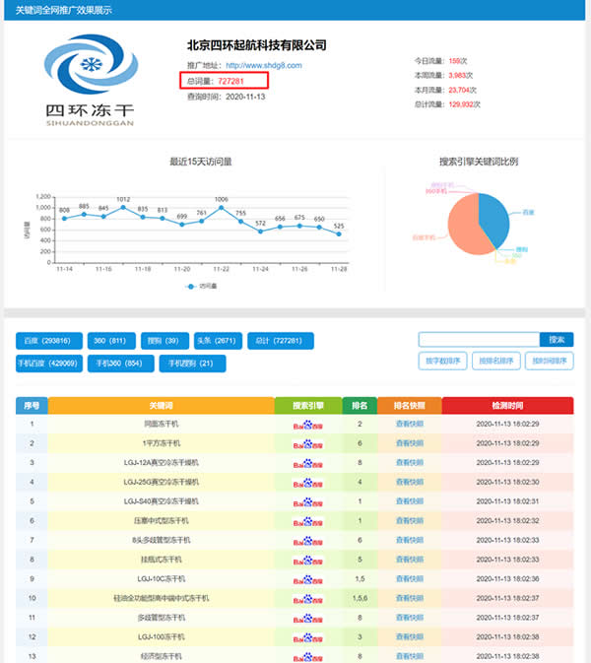Click Baidu logo for LGJ-100冻干机 row
Viewport: 591px width, 663px height.
[308, 637]
